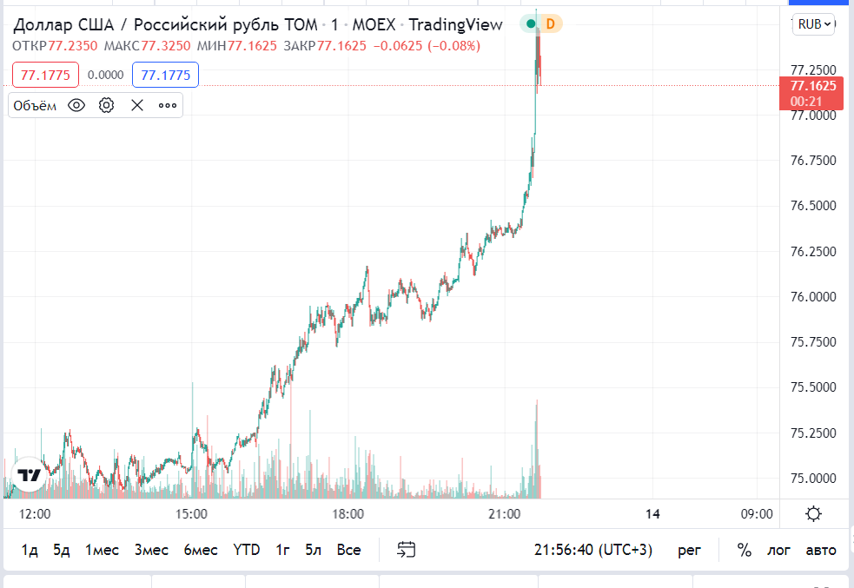Select the 6мес time range
The image size is (854, 588).
201,550
